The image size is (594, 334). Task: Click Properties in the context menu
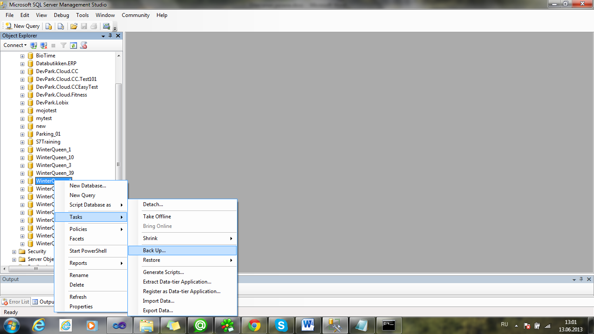81,307
